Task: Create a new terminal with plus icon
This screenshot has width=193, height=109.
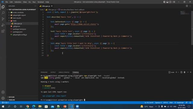Action: (176, 72)
